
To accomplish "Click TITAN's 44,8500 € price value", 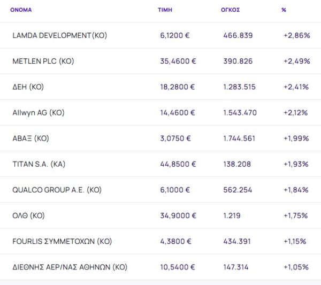I will click(178, 164).
